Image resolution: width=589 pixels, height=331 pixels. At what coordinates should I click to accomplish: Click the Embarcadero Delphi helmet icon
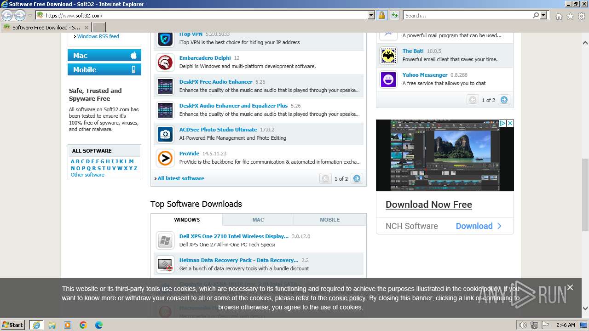coord(165,62)
